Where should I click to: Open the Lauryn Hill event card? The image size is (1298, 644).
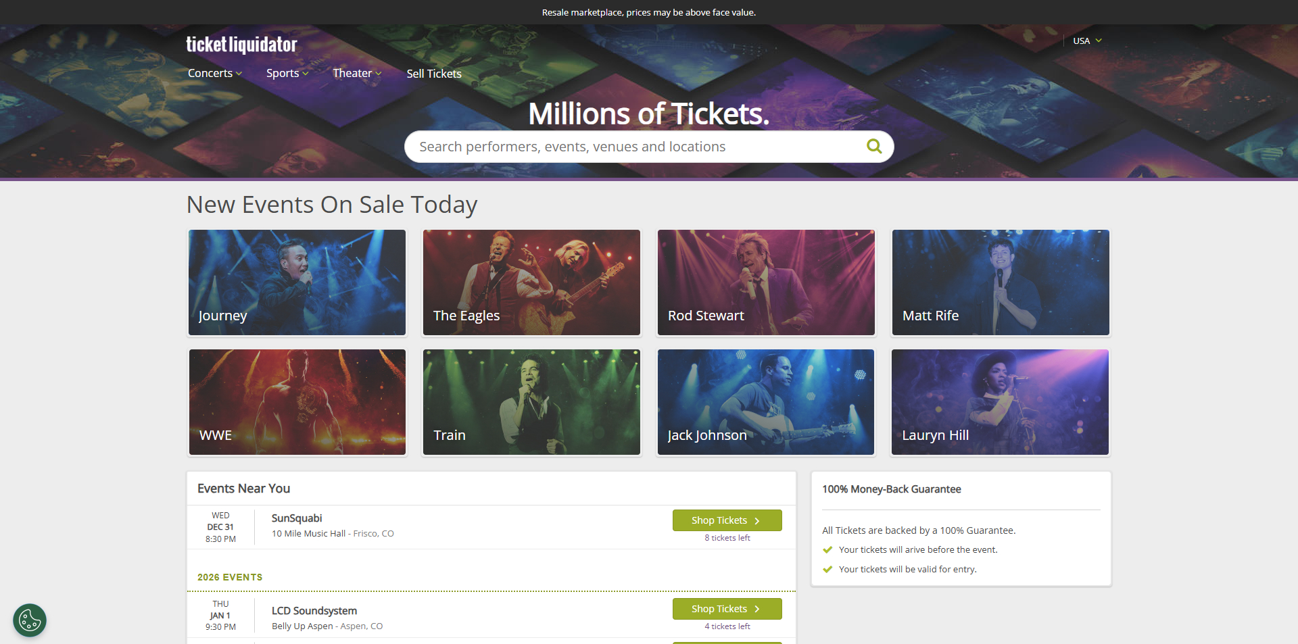tap(1001, 402)
